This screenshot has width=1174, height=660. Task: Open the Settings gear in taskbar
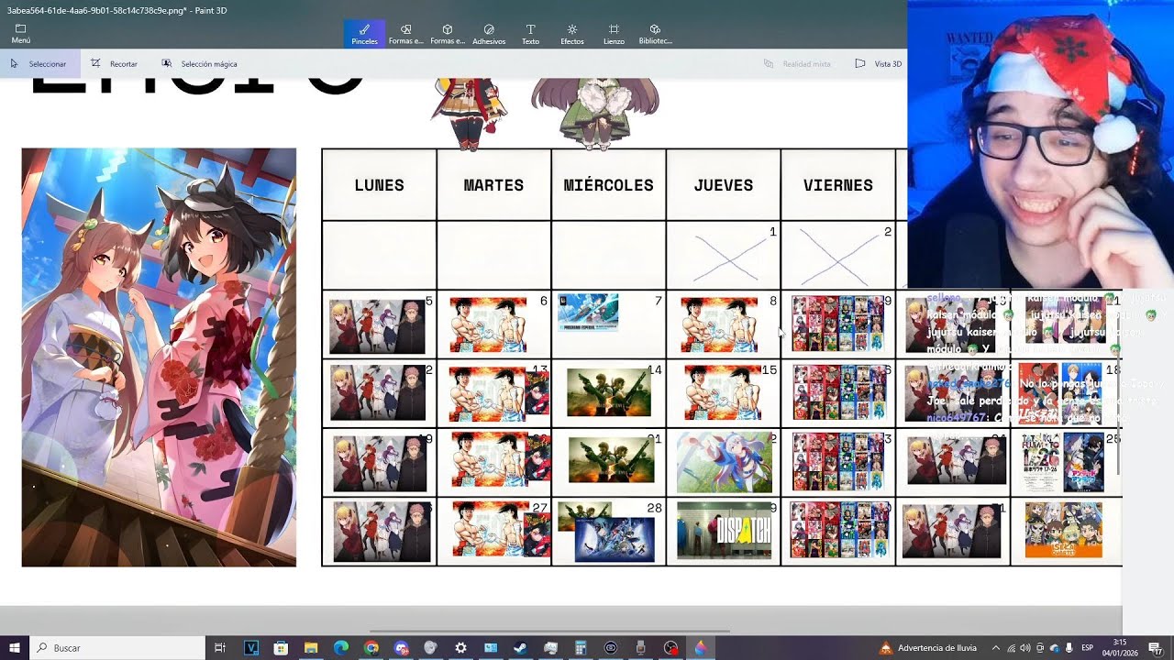pos(460,648)
